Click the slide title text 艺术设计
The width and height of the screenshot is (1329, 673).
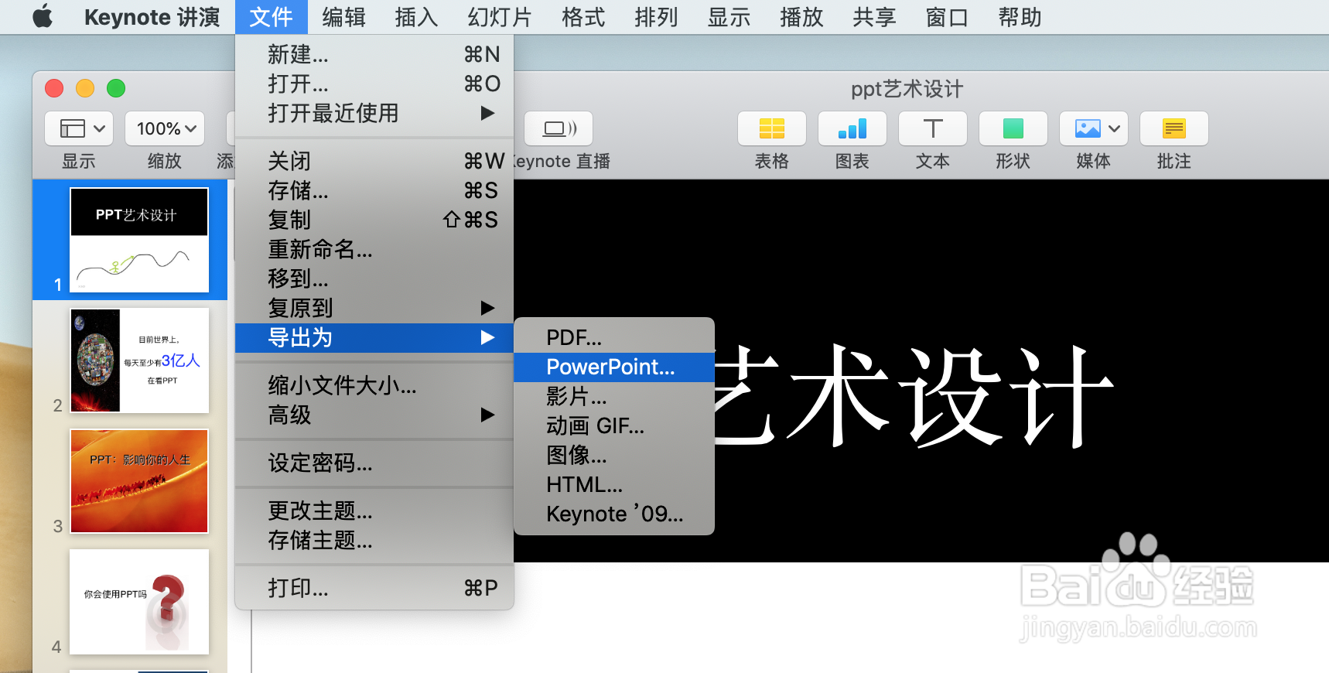(x=913, y=396)
